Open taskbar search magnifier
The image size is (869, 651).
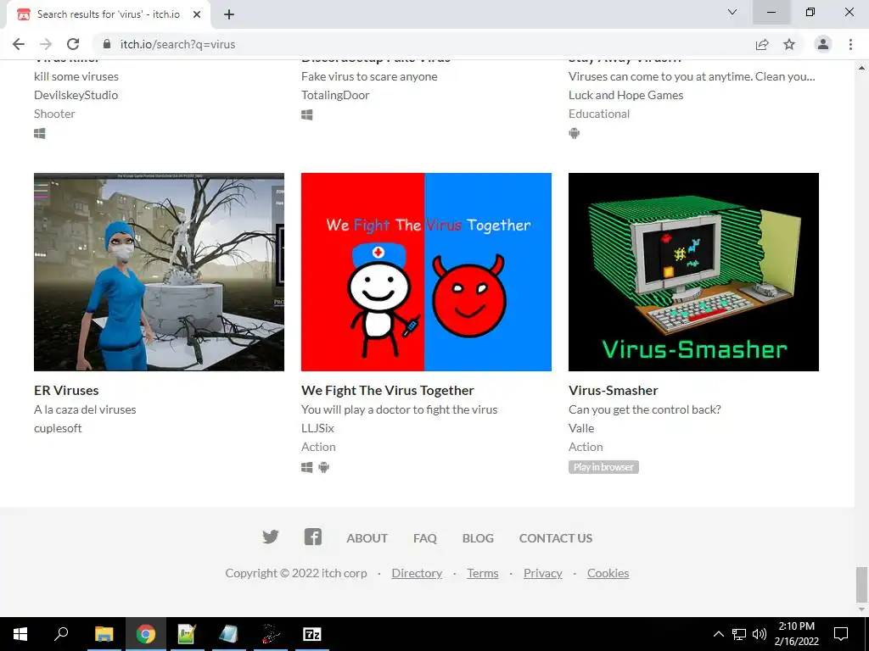coord(61,634)
